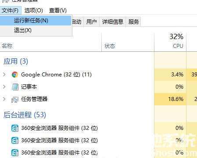Select the 记事本 process name
This screenshot has height=158, width=197.
(29, 87)
